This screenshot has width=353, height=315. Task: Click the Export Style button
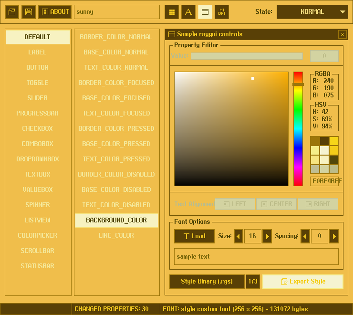tap(303, 282)
